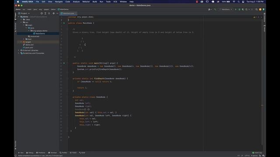Open the Refactor menu
This screenshot has width=280, height=157.
click(x=86, y=2)
